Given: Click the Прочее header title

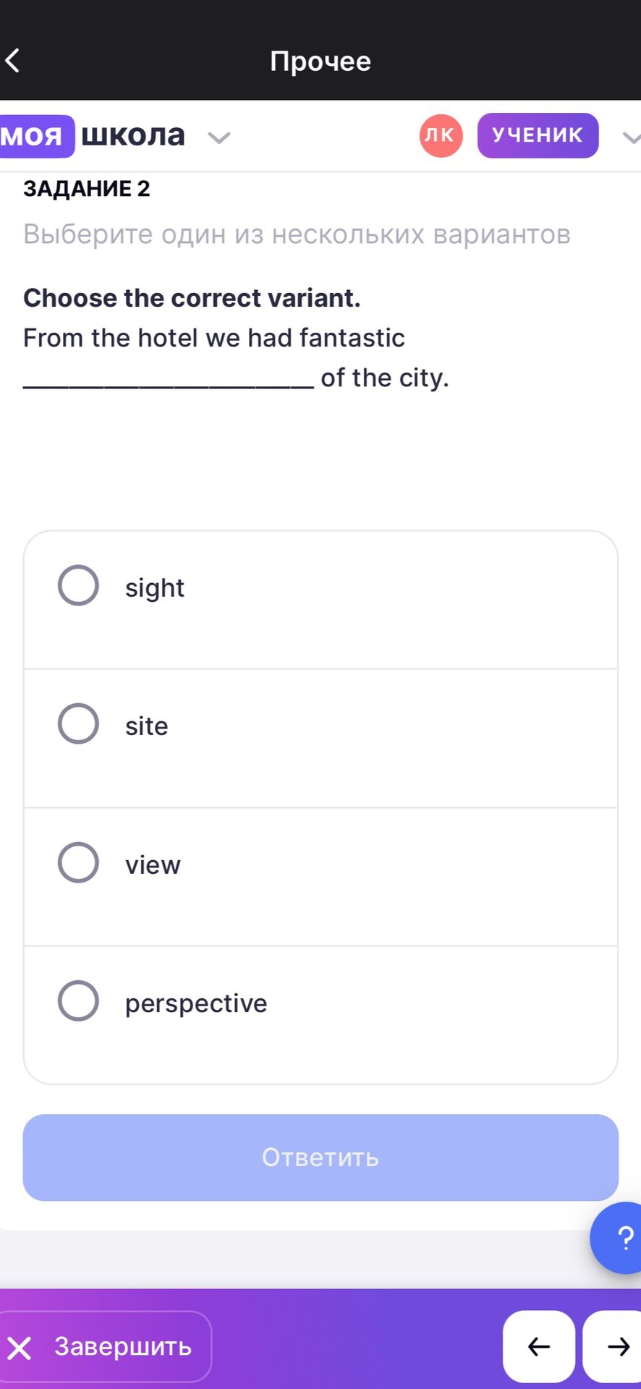Looking at the screenshot, I should [320, 61].
